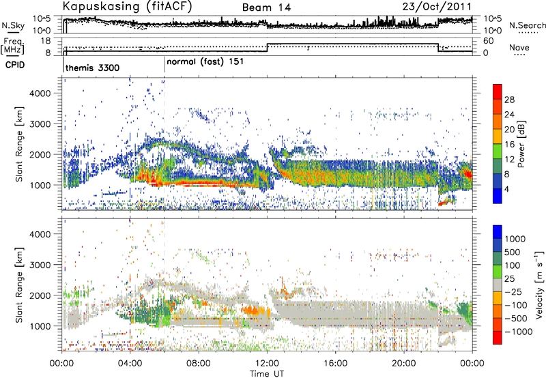Pick the red segment of the Velocity color bar
This screenshot has width=546, height=378.
click(x=498, y=338)
